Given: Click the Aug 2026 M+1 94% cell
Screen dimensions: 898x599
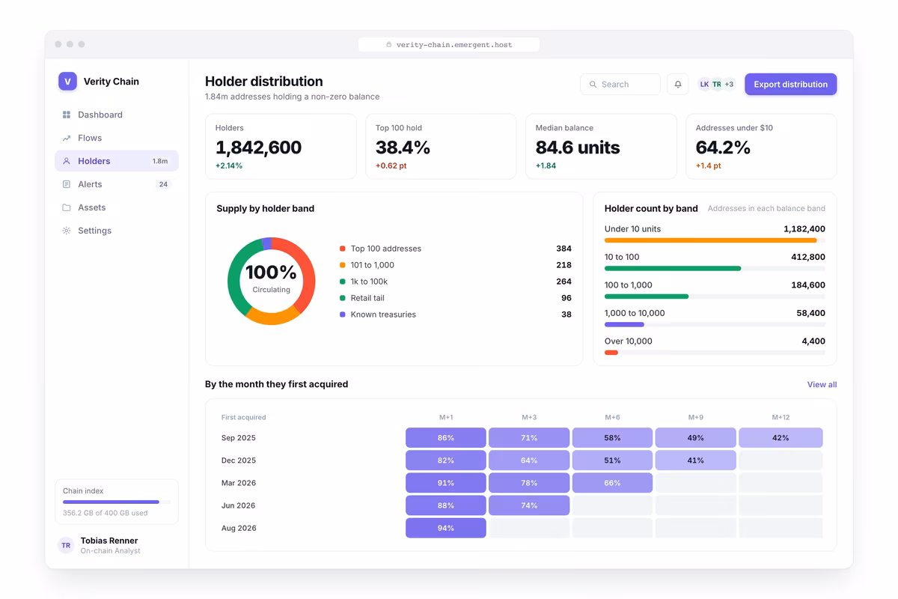Looking at the screenshot, I should pyautogui.click(x=446, y=528).
